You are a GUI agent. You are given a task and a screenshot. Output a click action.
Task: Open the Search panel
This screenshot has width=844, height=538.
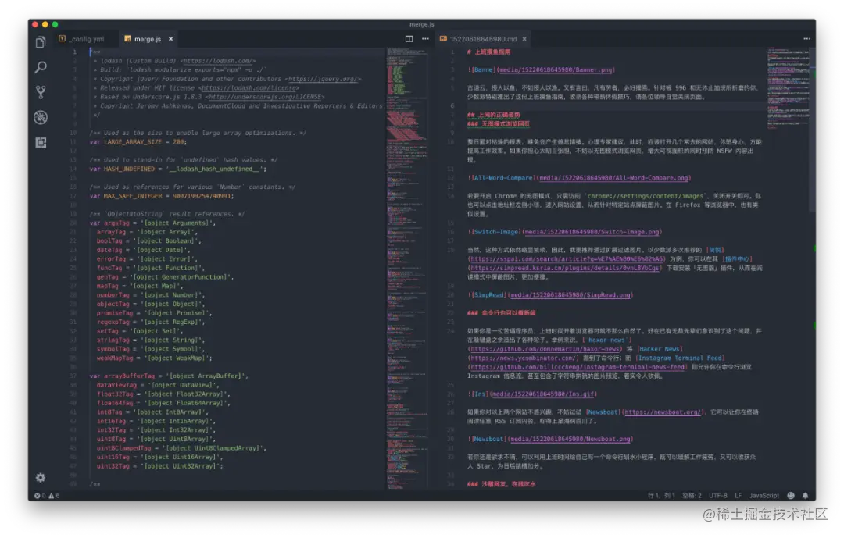(x=41, y=67)
